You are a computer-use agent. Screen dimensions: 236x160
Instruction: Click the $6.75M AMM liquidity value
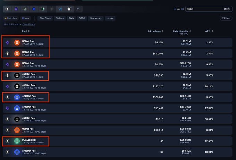pos(187,52)
